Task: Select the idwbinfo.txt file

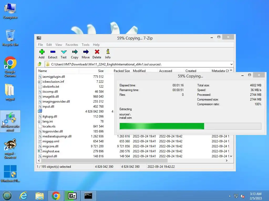Action: pos(51,86)
